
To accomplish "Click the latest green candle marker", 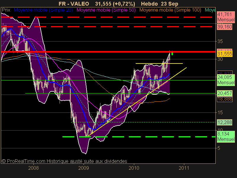I will (x=172, y=53).
